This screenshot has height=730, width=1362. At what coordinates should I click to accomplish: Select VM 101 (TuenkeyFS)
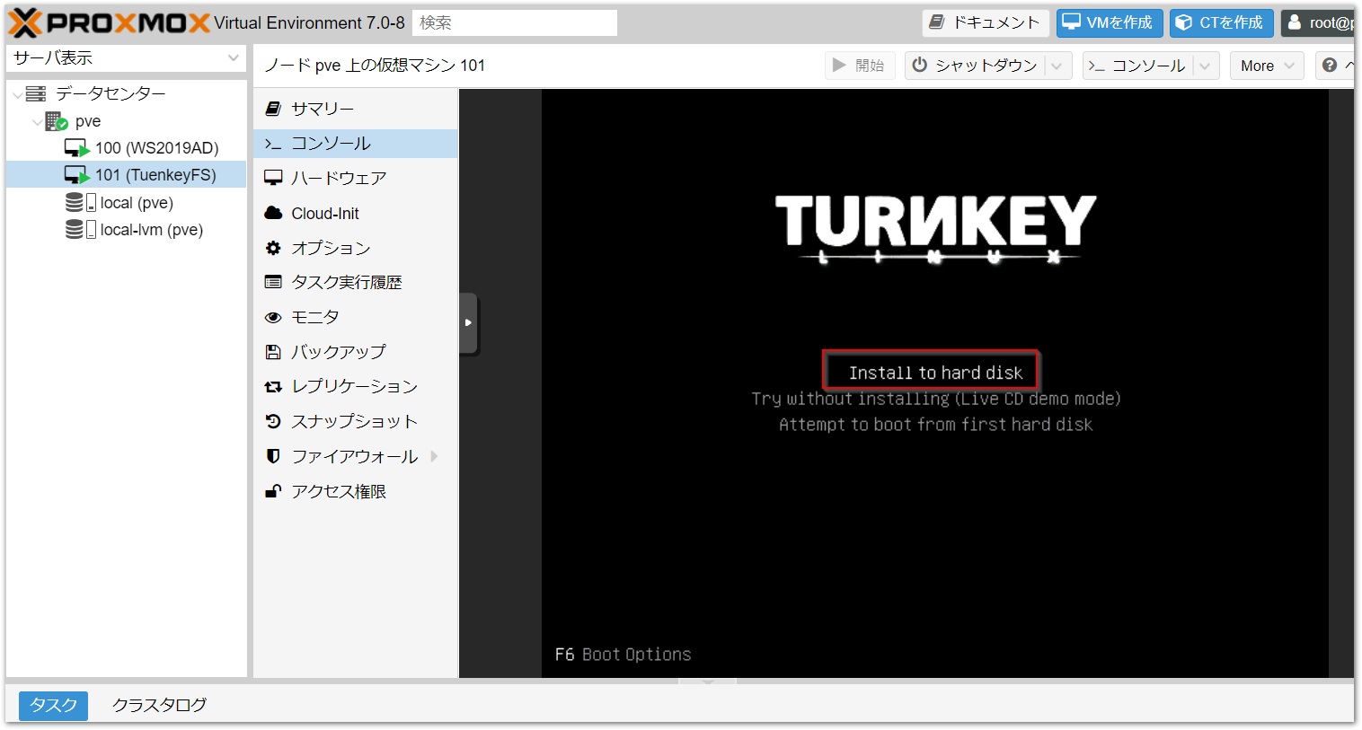coord(155,175)
